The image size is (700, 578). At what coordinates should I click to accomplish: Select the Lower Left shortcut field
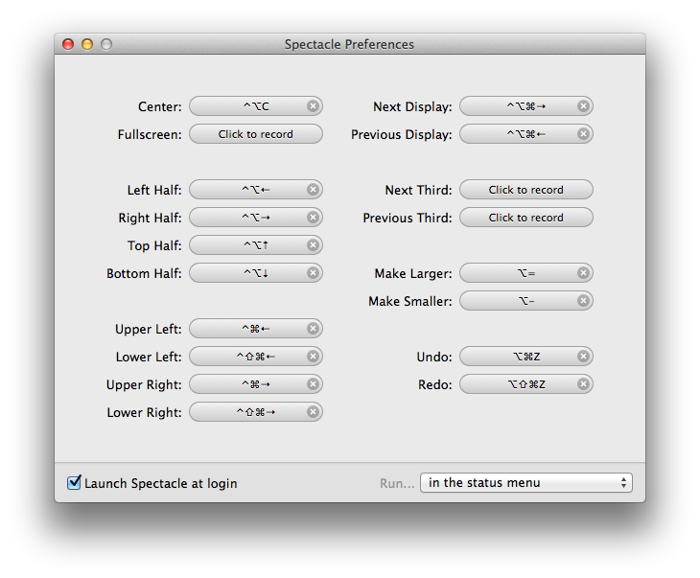click(247, 357)
